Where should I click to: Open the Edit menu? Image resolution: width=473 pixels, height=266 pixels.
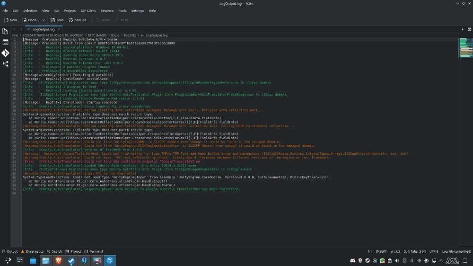[x=16, y=10]
